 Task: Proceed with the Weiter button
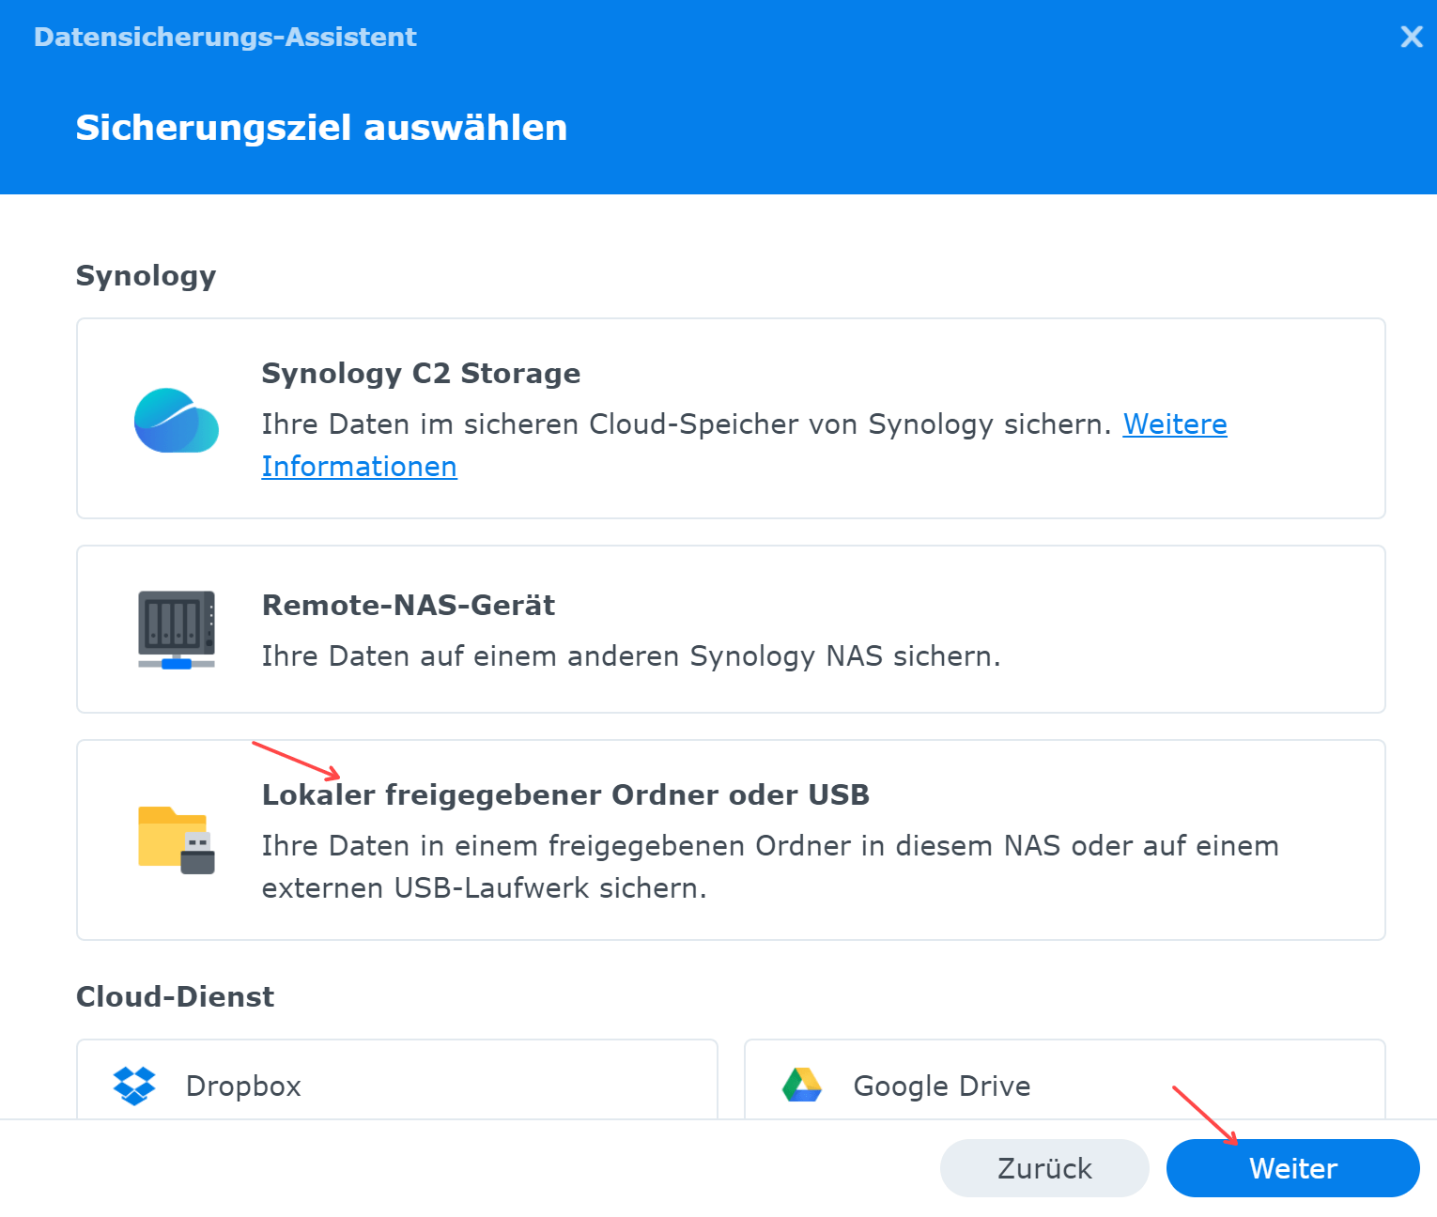pos(1292,1168)
